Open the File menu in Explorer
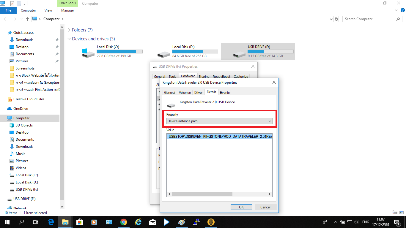This screenshot has height=228, width=406. (8, 10)
